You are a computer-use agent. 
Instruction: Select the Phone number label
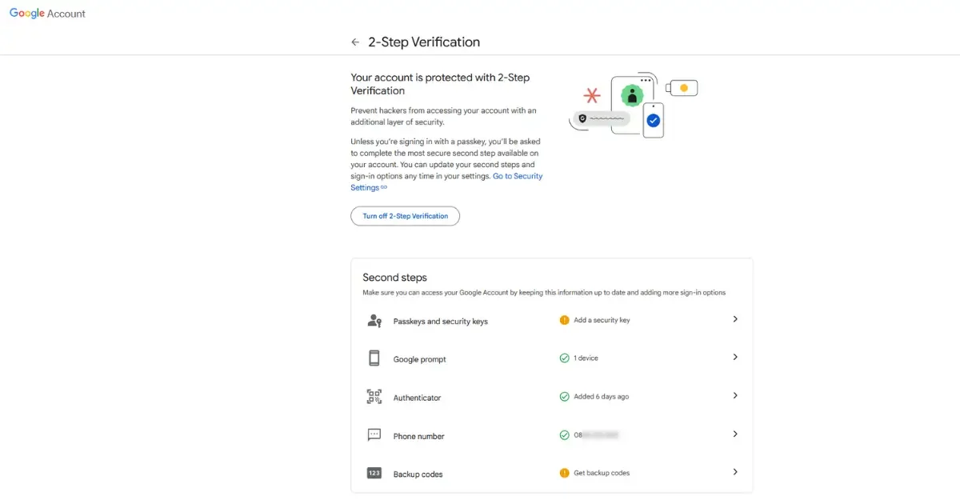(418, 437)
